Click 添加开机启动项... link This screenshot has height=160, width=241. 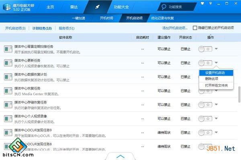(175, 28)
